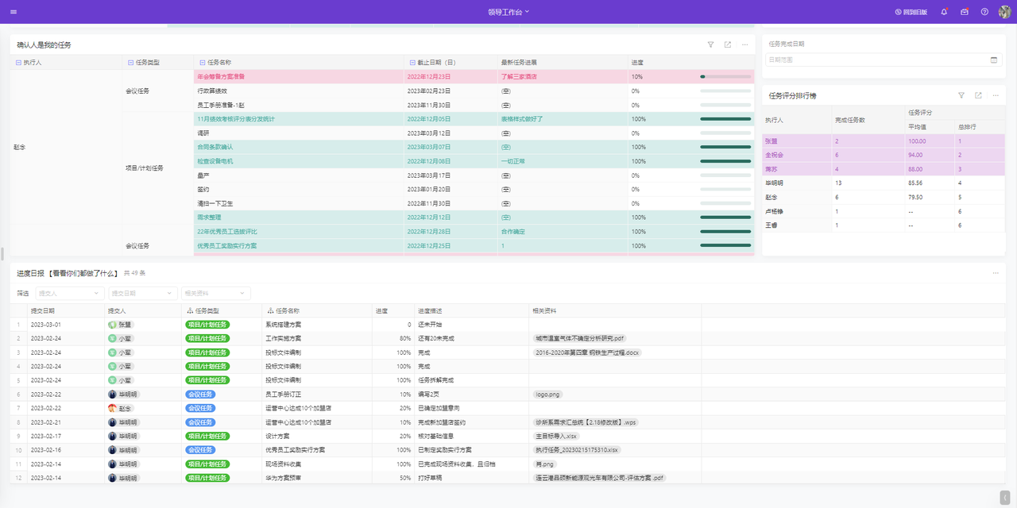Open the notification bell

944,12
